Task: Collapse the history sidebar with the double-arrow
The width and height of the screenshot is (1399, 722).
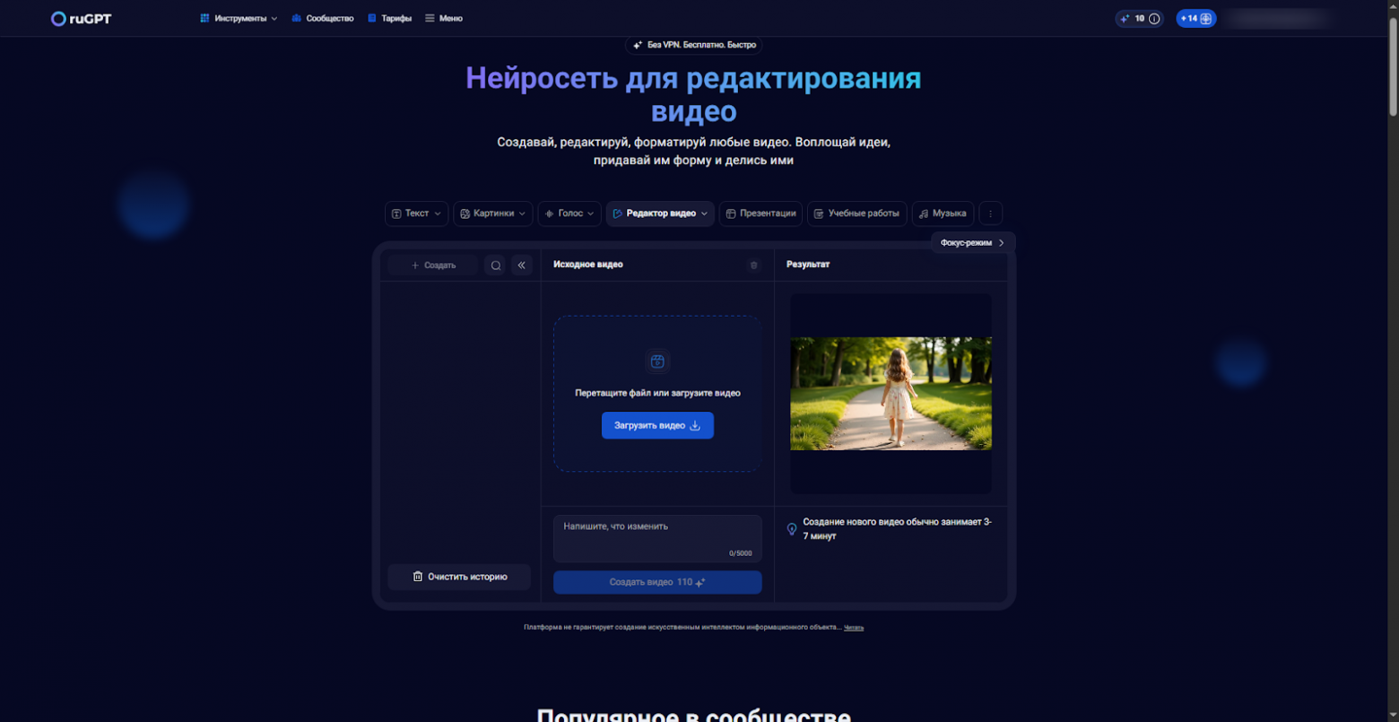Action: tap(522, 265)
